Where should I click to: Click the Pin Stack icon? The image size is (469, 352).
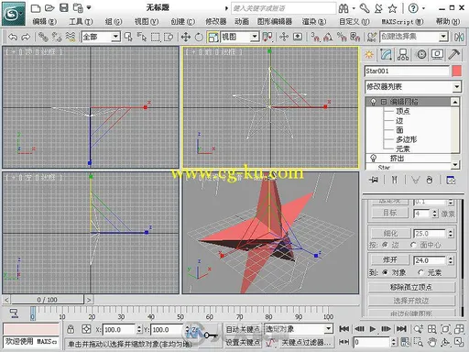click(374, 180)
